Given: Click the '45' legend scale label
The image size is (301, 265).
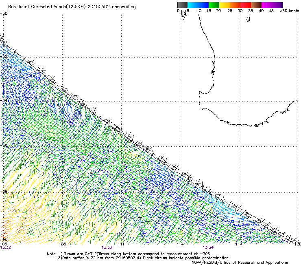Looking at the screenshot, I should (x=271, y=11).
